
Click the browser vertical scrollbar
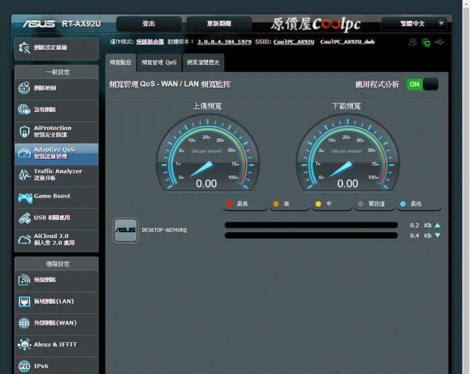(x=466, y=187)
